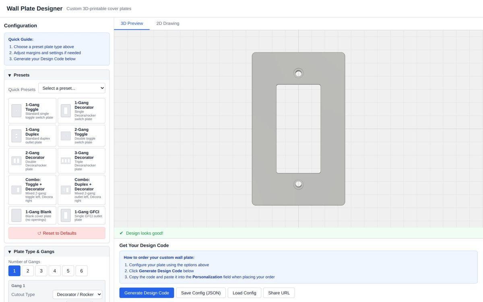Image resolution: width=483 pixels, height=302 pixels.
Task: Click 'Custom 3D-printable cover plates' subtitle
Action: (99, 8)
